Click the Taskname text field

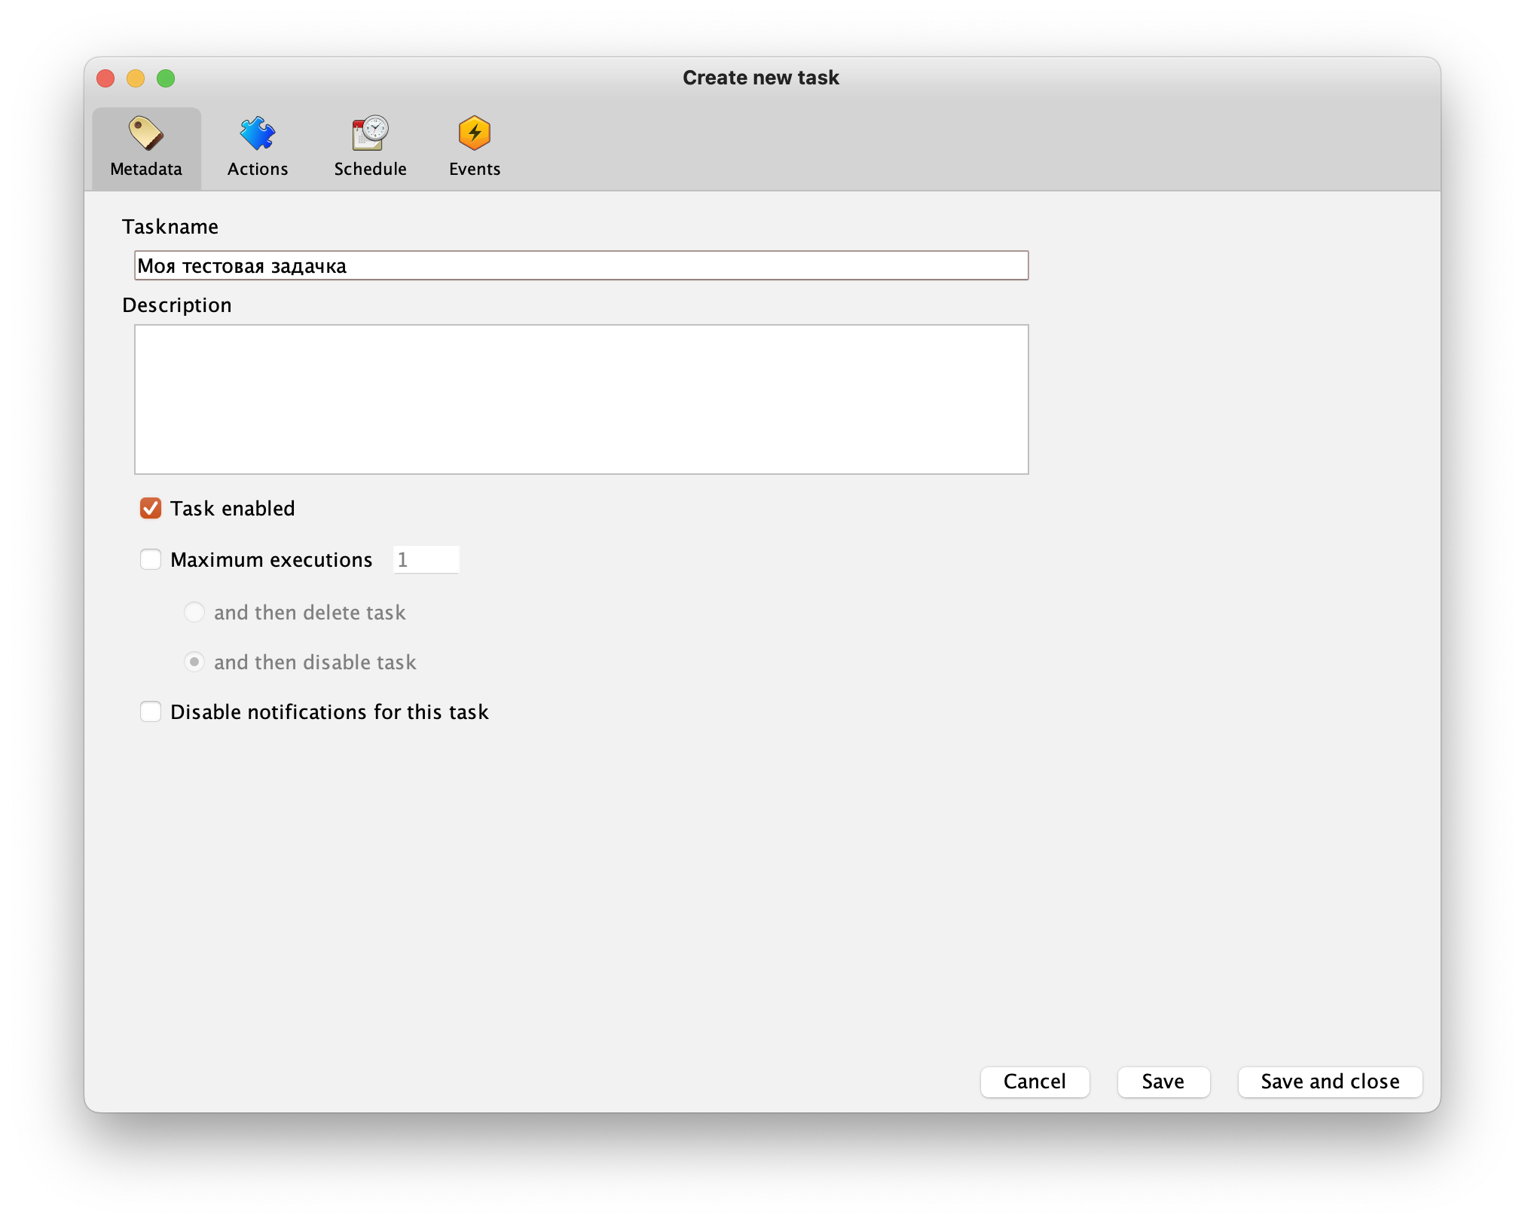pos(580,266)
